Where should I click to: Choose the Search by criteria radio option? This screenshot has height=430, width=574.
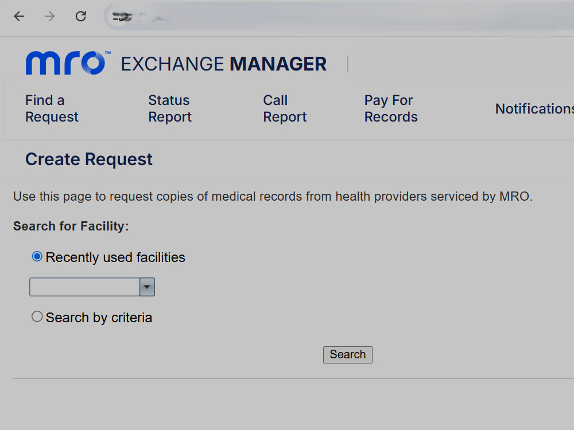37,316
